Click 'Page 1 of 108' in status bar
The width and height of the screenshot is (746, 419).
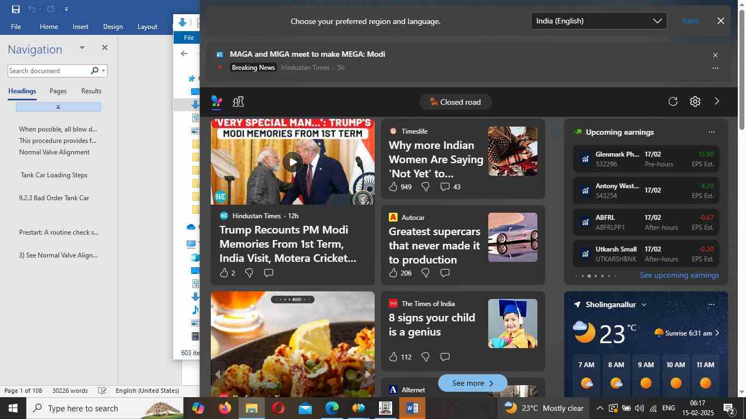(23, 391)
